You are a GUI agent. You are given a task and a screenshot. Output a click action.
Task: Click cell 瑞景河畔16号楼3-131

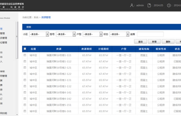pyautogui.click(x=59, y=80)
